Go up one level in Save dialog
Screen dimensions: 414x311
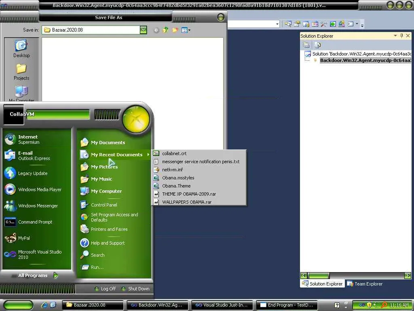[x=165, y=30]
